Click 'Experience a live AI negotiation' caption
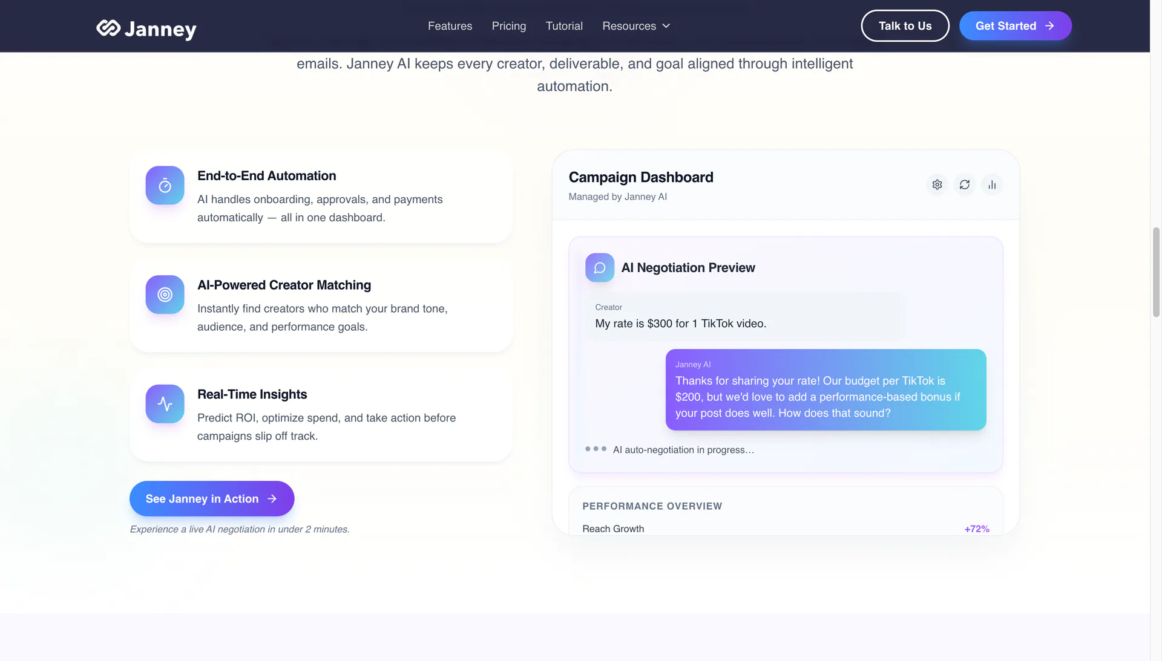Image resolution: width=1162 pixels, height=661 pixels. pyautogui.click(x=240, y=529)
